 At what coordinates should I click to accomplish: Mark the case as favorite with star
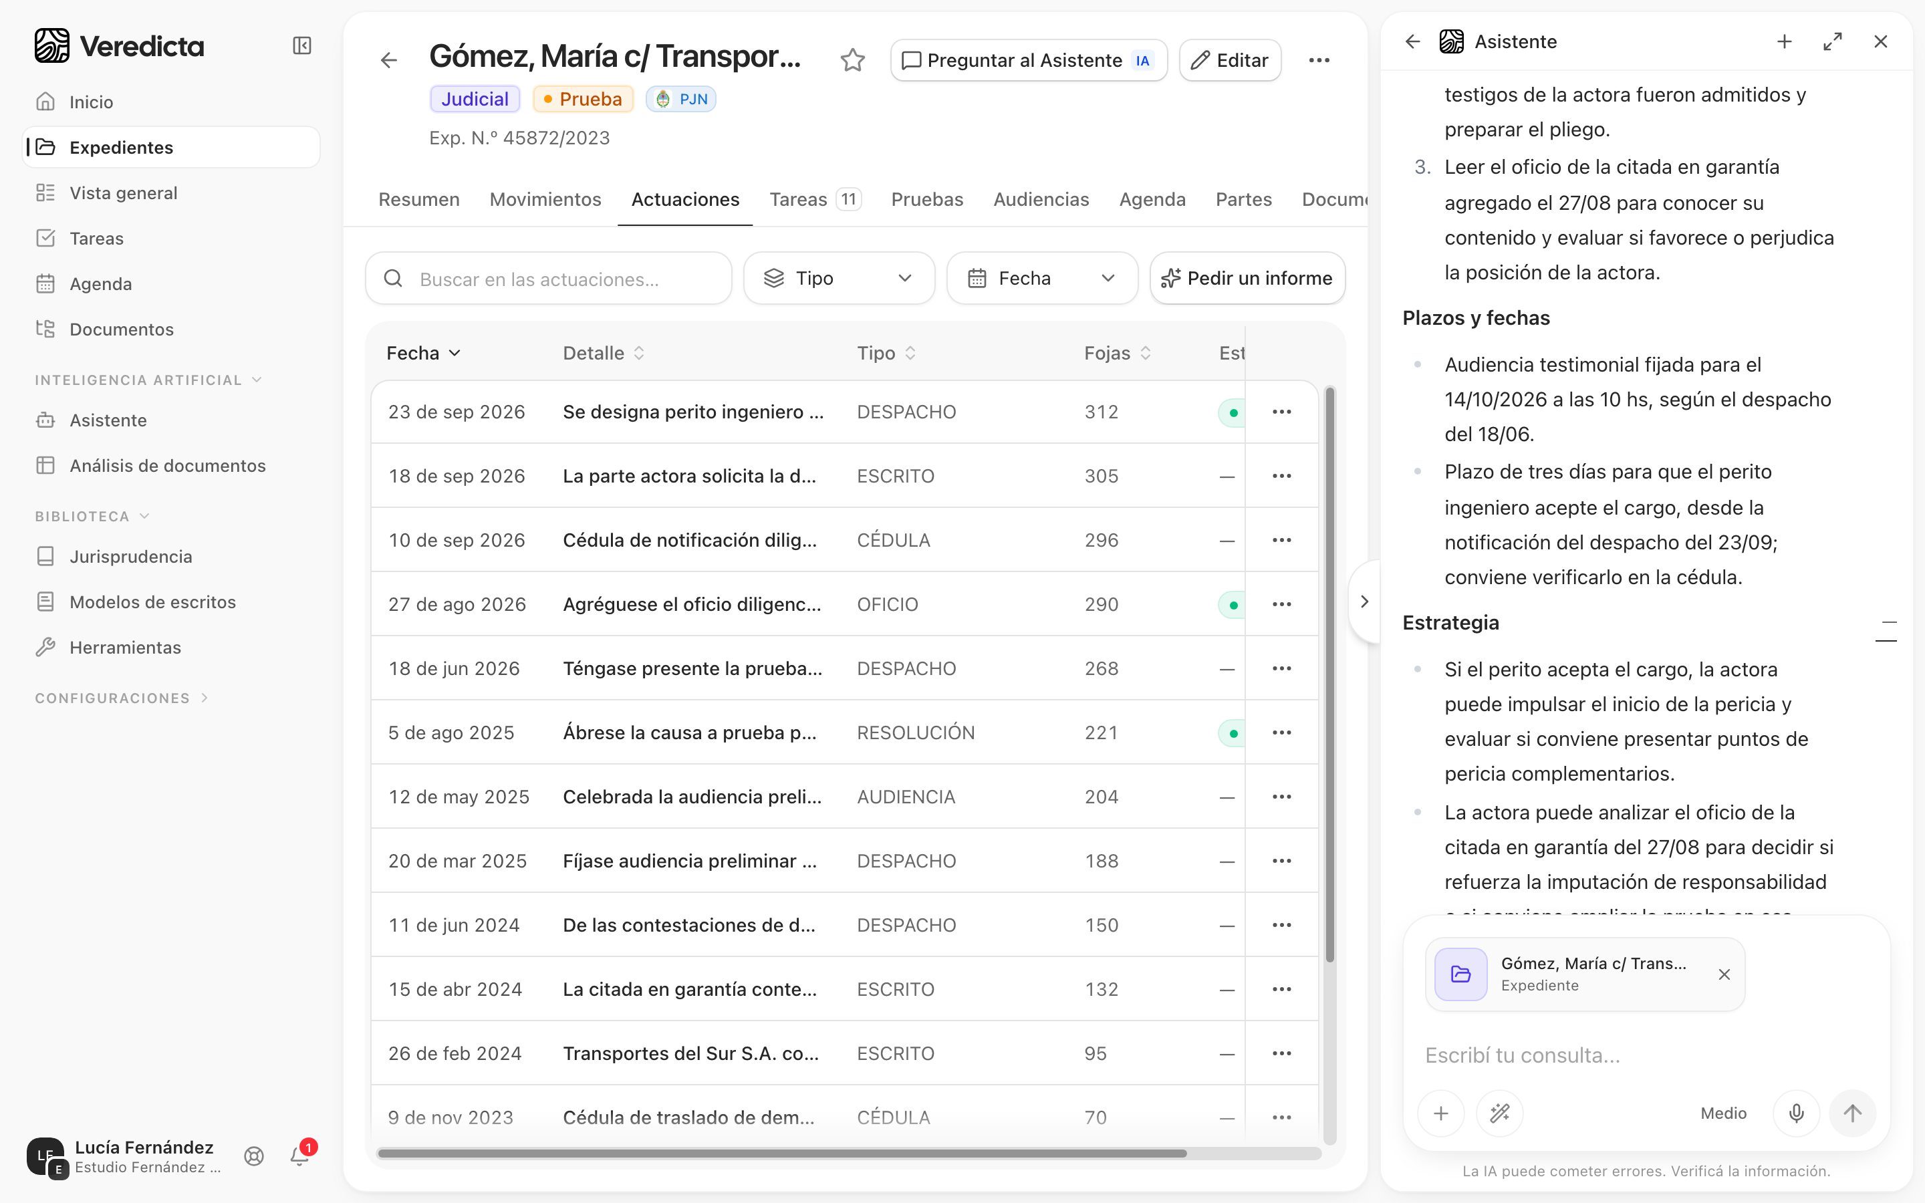[x=852, y=59]
